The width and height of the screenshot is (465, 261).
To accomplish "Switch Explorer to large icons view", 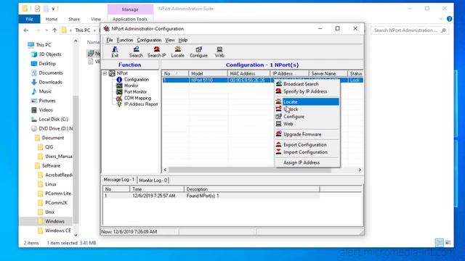I will pos(448,243).
